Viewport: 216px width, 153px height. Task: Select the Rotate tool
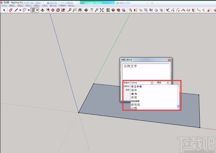(x=58, y=10)
